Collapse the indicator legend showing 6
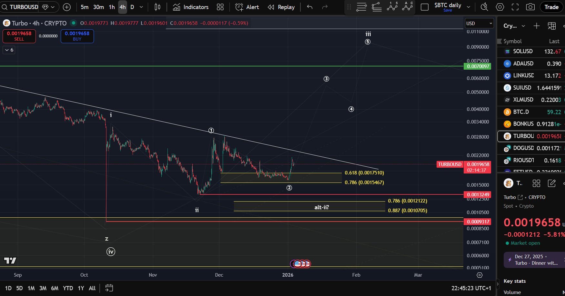Screen dimensions: 565x296 (x=9, y=50)
